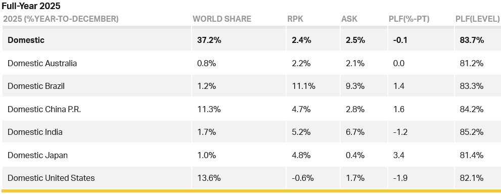Select the Domestic Australia row label

point(42,63)
